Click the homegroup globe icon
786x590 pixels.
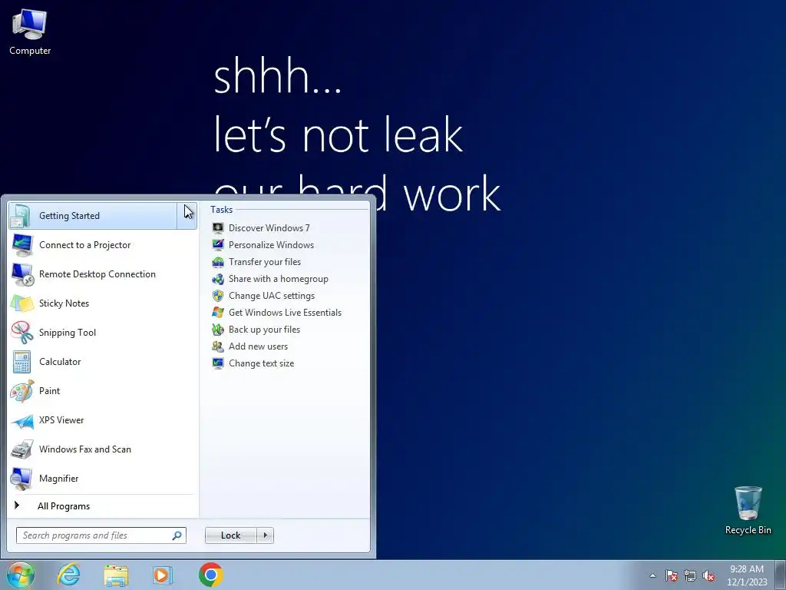pyautogui.click(x=218, y=279)
